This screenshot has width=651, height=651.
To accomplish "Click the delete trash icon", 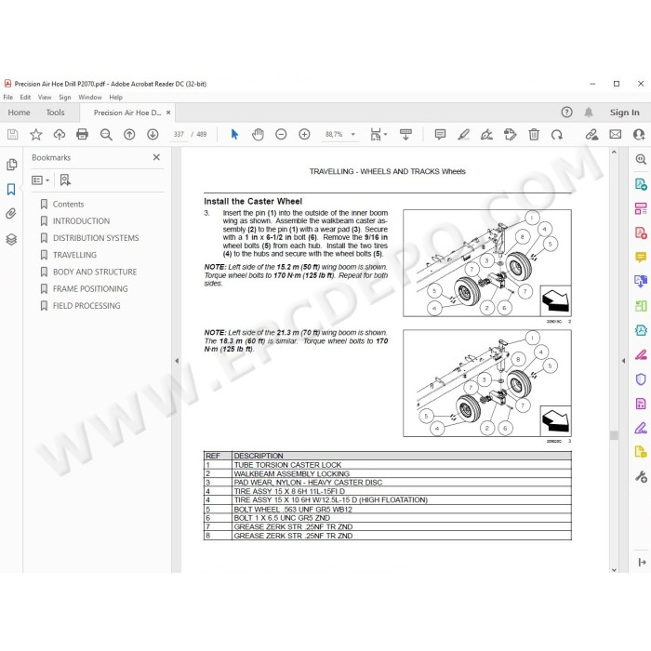I will point(534,134).
